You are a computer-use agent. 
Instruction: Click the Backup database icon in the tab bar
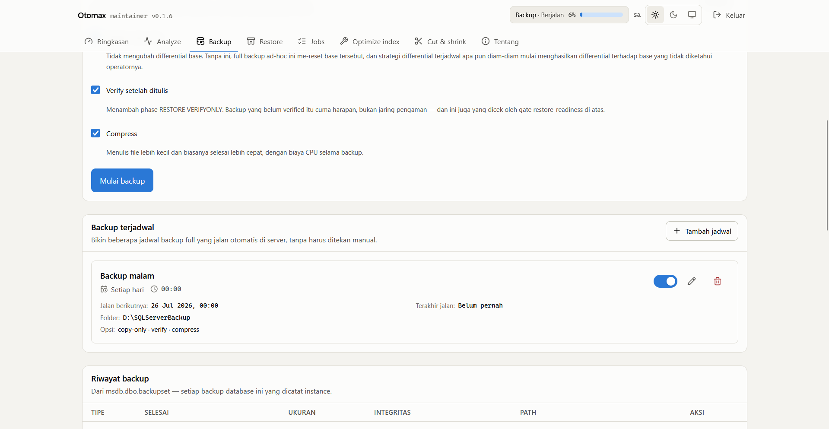[200, 41]
